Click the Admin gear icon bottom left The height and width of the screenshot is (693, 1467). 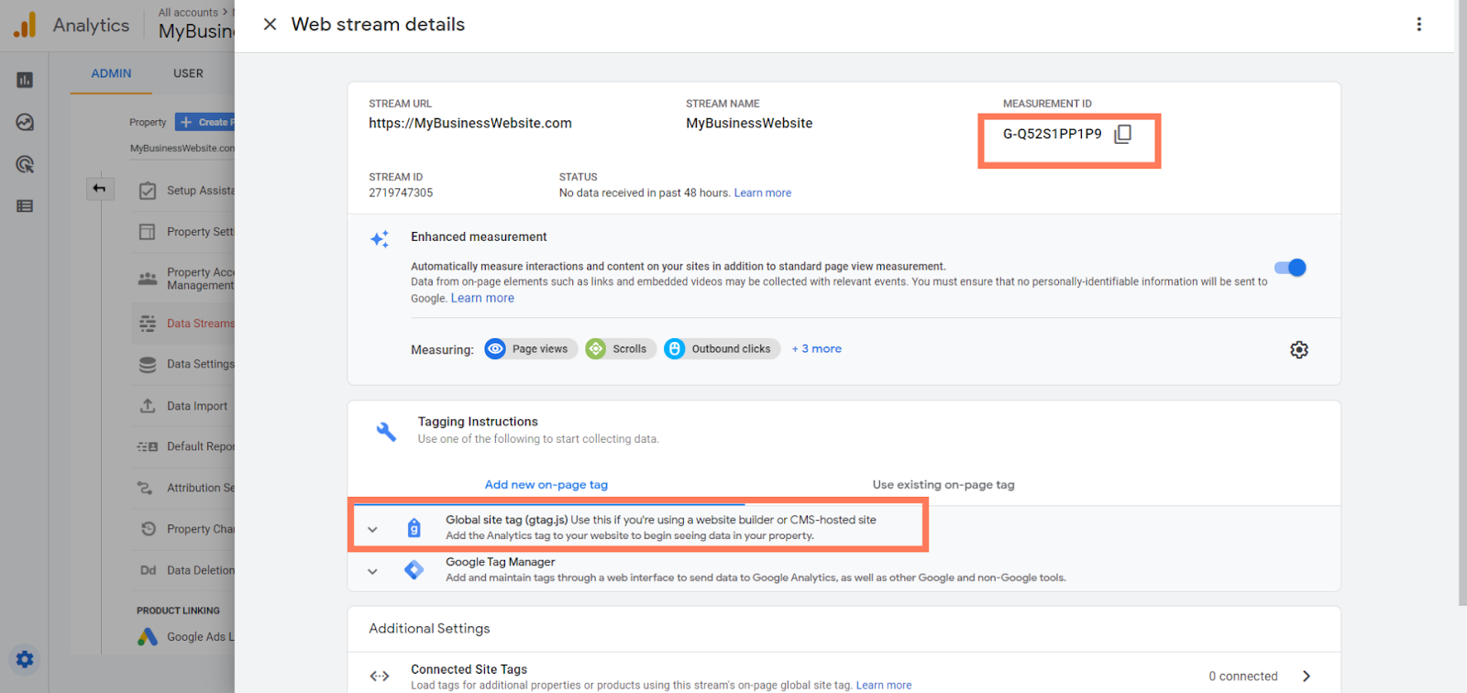click(25, 659)
